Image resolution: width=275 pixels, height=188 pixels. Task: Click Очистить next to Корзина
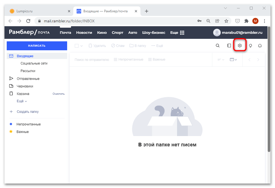[58, 94]
